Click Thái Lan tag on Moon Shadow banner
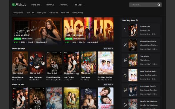 coord(17,39)
